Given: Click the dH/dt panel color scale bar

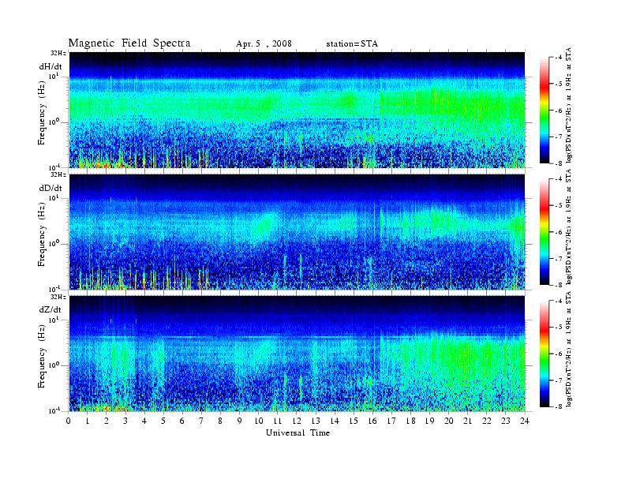Looking at the screenshot, I should point(544,110).
